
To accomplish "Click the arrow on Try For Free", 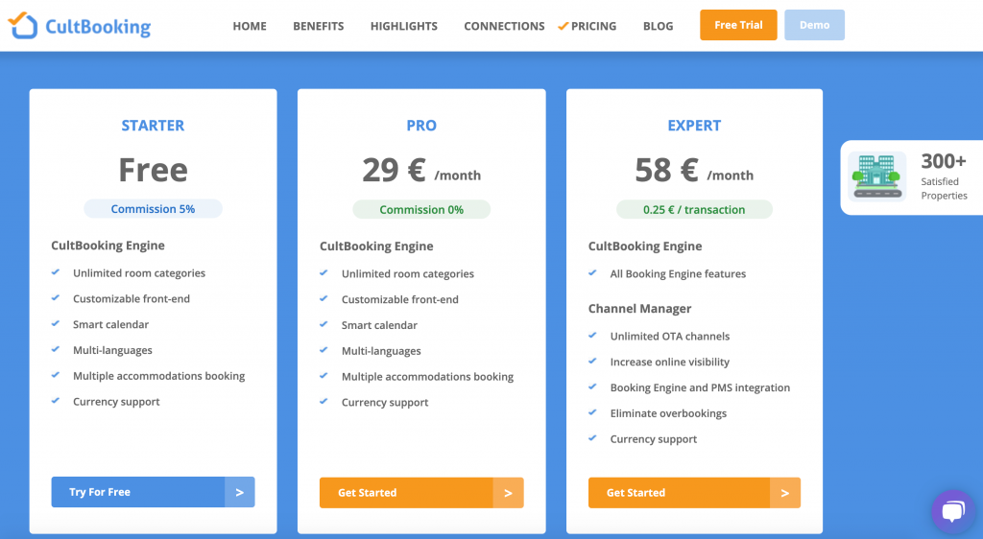I will [240, 492].
